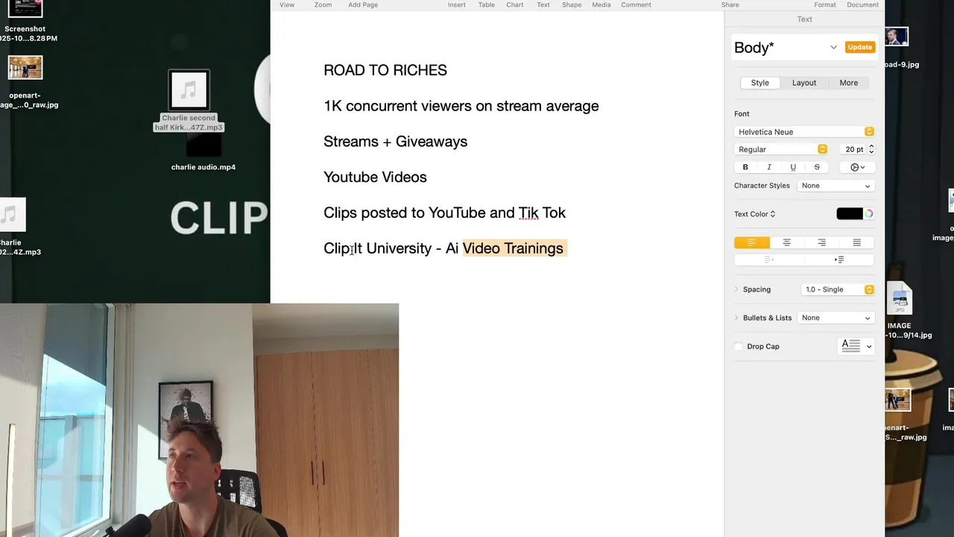
Task: Open line spacing 1.0 - Single dropdown
Action: [x=837, y=289]
